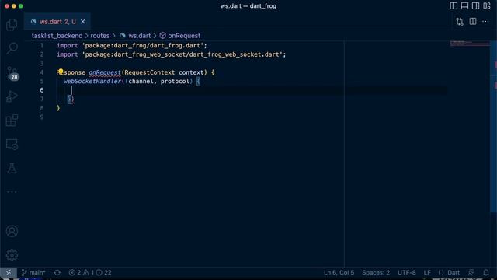Open Run and Debug view

tap(12, 96)
